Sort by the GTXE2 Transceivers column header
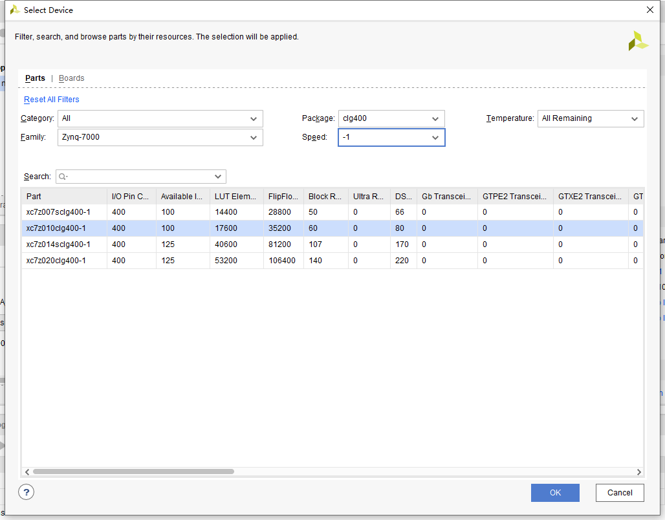Screen dimensions: 665x520 click(x=591, y=197)
